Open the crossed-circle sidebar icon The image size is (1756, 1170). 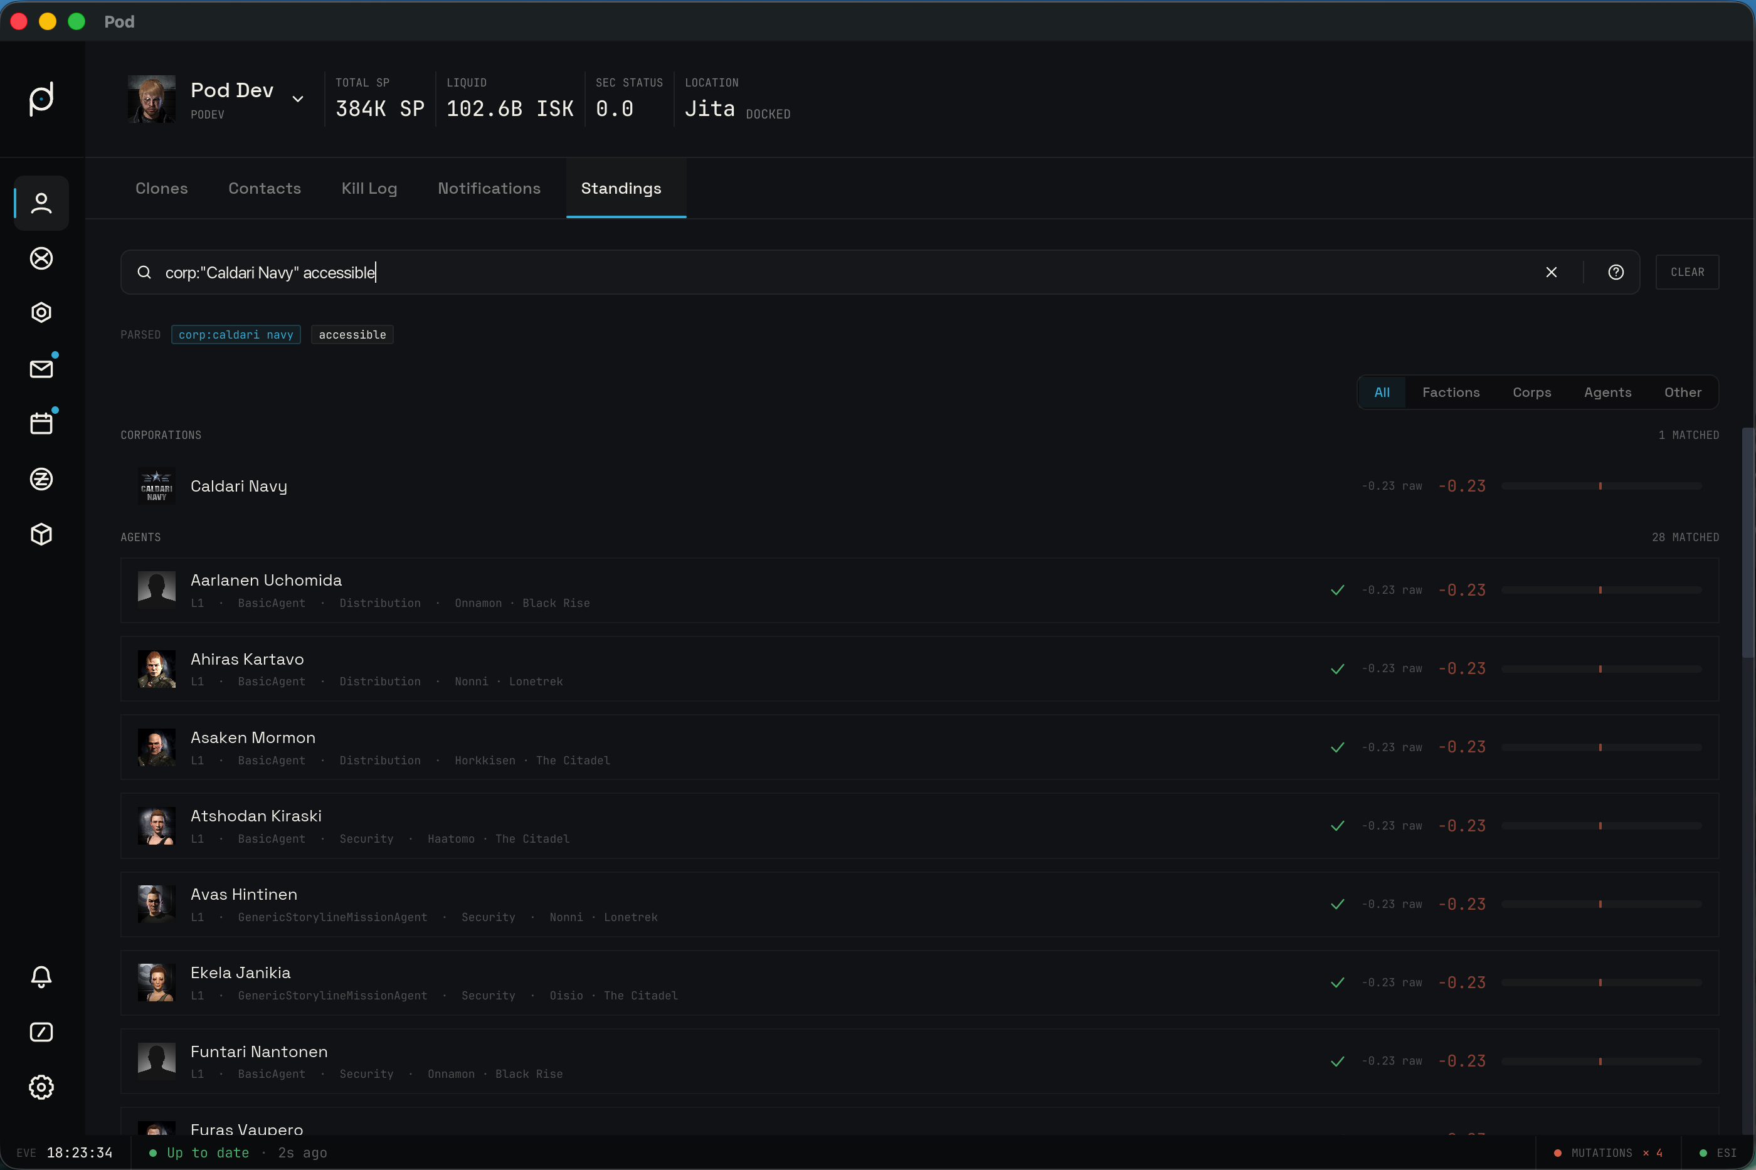[41, 258]
